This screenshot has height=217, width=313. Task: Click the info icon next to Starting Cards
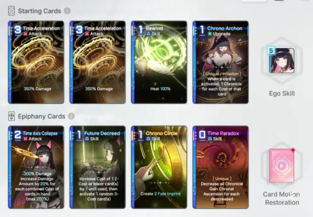[67, 11]
